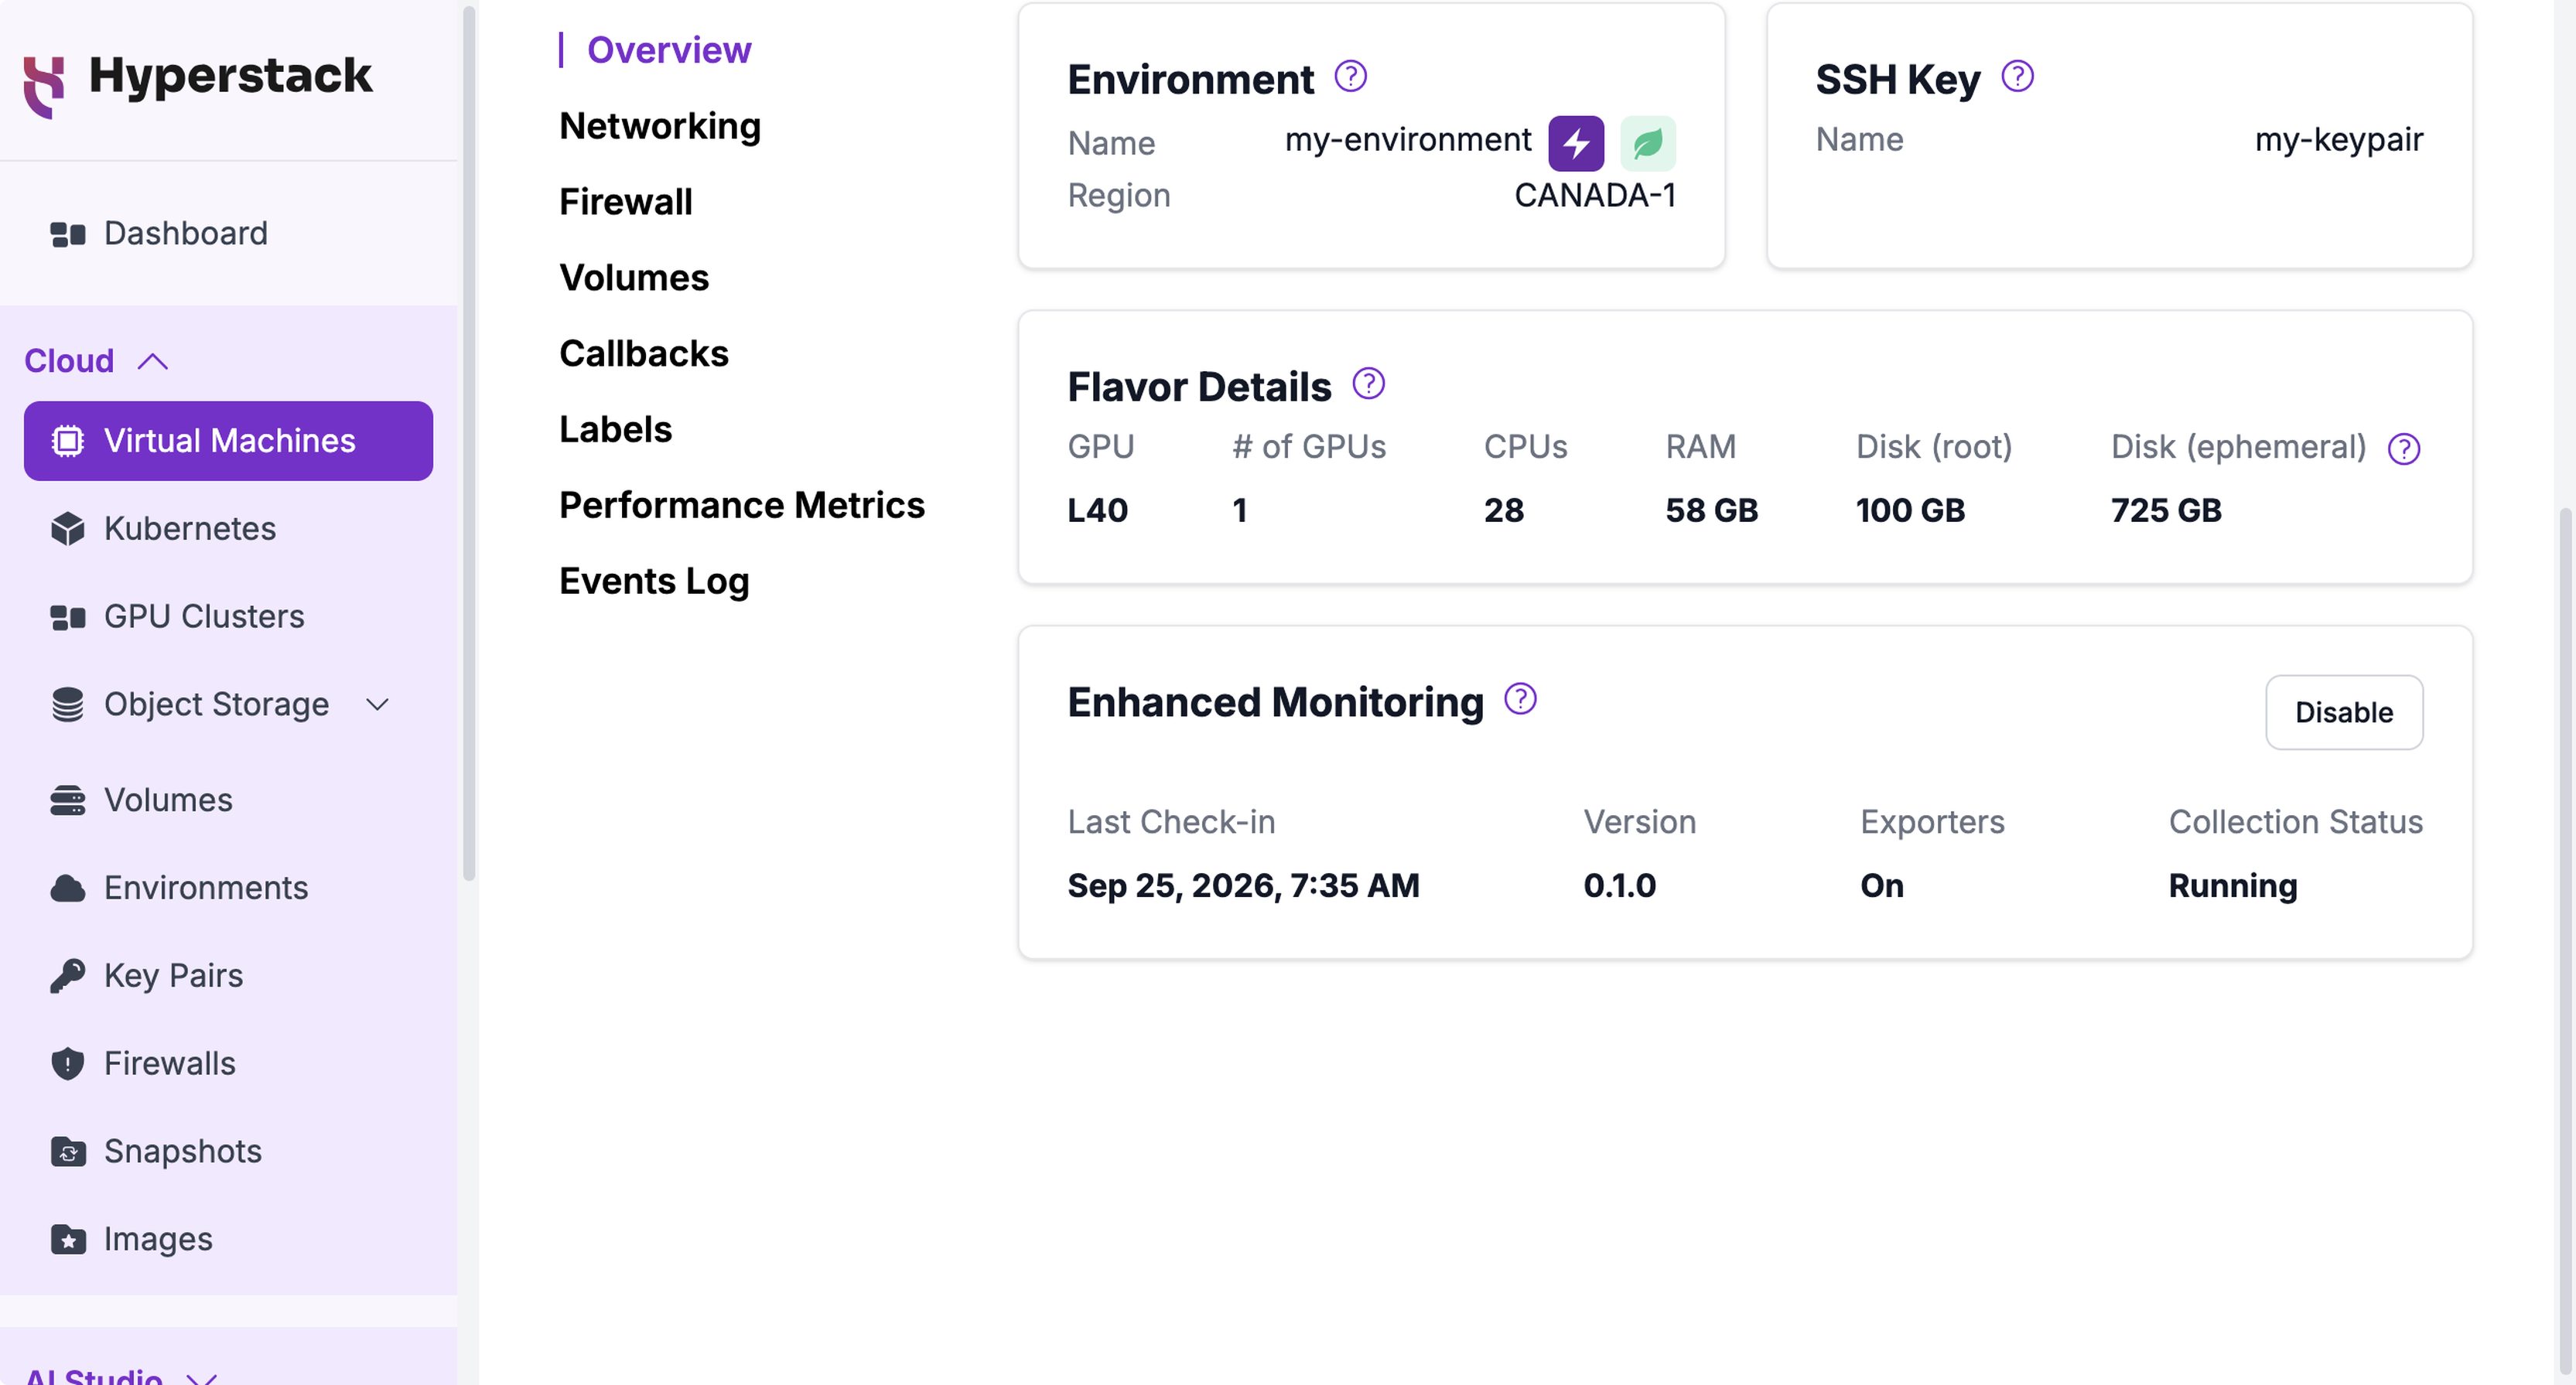Click the Volumes disk icon in sidebar
Viewport: 2576px width, 1385px height.
click(x=67, y=801)
